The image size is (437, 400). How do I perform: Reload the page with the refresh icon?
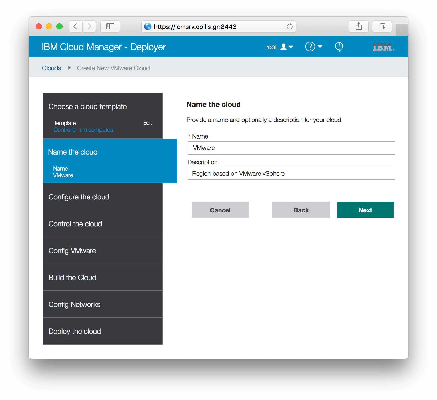(290, 26)
